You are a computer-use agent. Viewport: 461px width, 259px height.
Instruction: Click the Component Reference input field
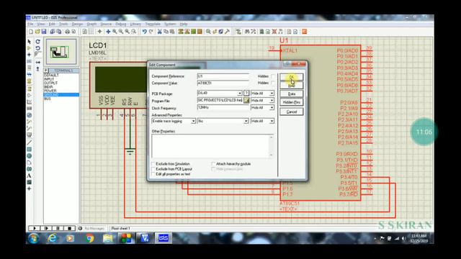coord(223,76)
